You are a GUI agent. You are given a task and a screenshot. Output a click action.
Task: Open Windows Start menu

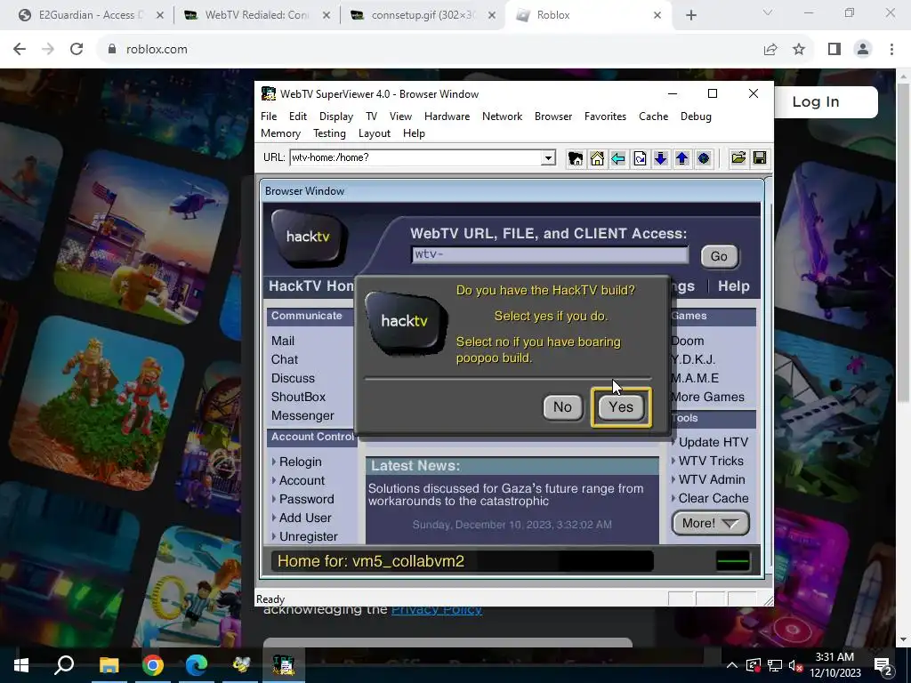pyautogui.click(x=21, y=664)
